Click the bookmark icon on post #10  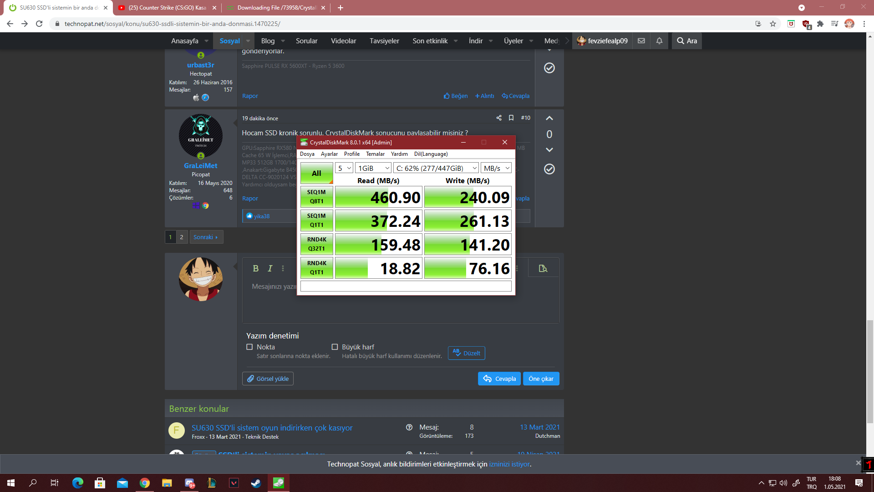[511, 118]
